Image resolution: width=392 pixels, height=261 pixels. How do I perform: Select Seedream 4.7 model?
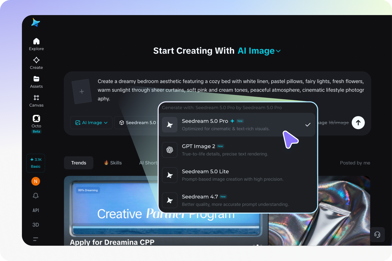(x=237, y=200)
